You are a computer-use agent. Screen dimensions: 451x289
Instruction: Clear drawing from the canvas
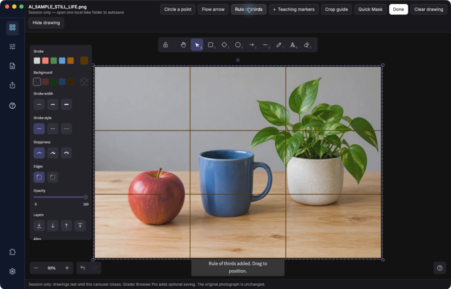428,9
